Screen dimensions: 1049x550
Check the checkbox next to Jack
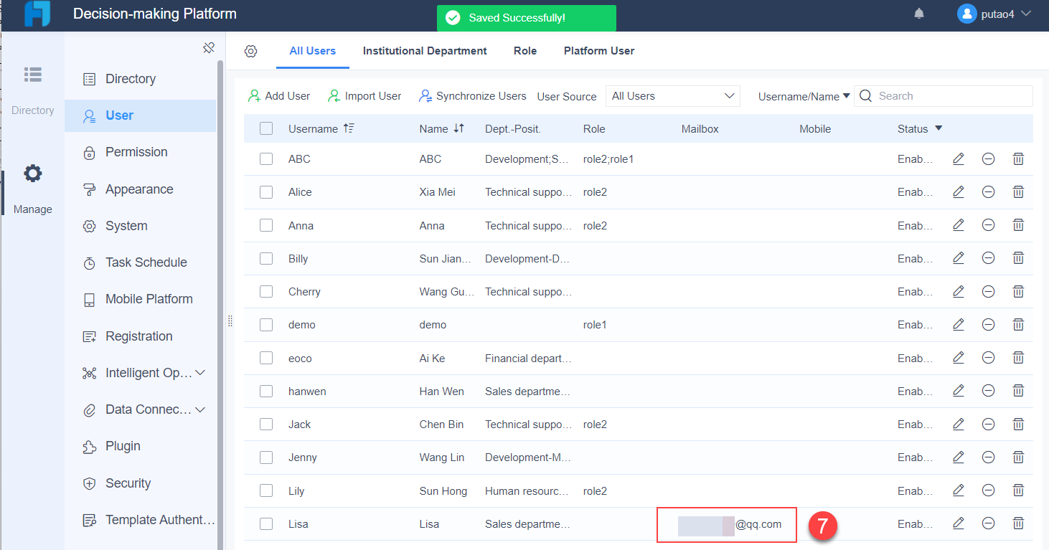266,424
